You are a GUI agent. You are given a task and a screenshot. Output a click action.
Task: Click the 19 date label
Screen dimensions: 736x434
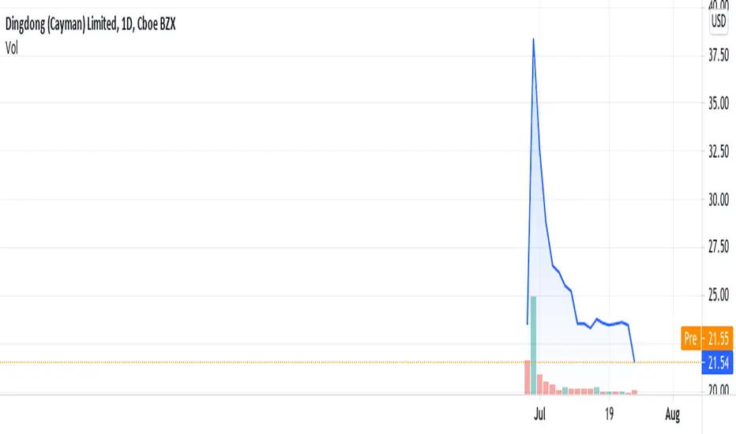pyautogui.click(x=609, y=414)
